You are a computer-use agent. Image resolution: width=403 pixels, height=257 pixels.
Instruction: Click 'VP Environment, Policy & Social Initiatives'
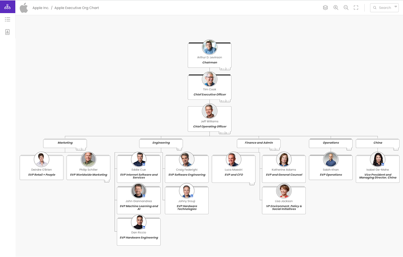point(284,208)
